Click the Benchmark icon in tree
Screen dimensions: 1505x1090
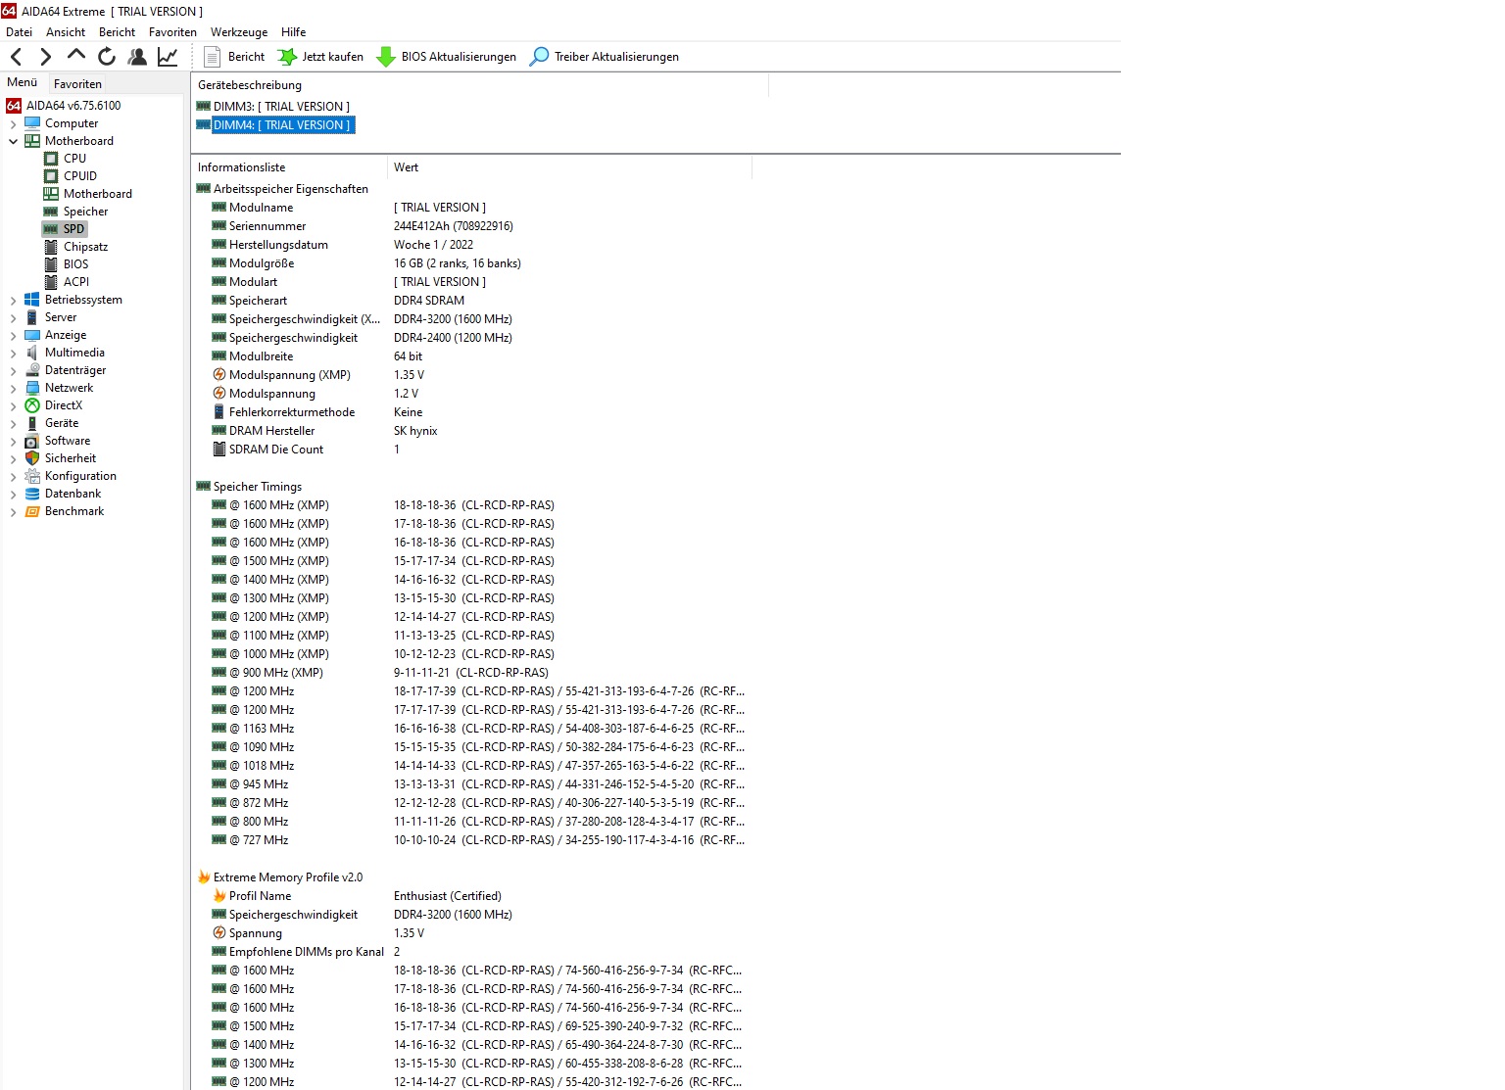32,511
